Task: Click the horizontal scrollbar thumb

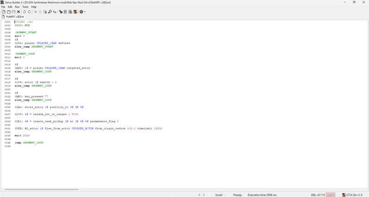Action: click(42, 189)
